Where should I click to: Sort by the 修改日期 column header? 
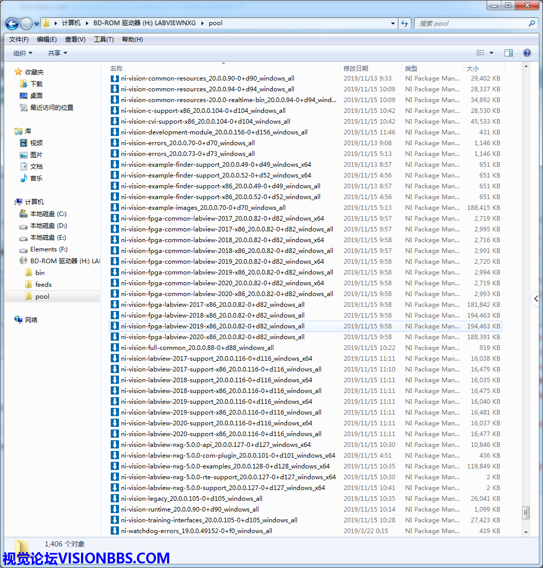coord(356,68)
